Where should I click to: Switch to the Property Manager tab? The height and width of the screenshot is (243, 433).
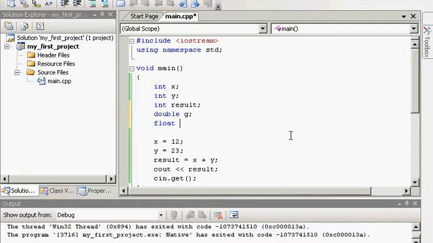95,190
